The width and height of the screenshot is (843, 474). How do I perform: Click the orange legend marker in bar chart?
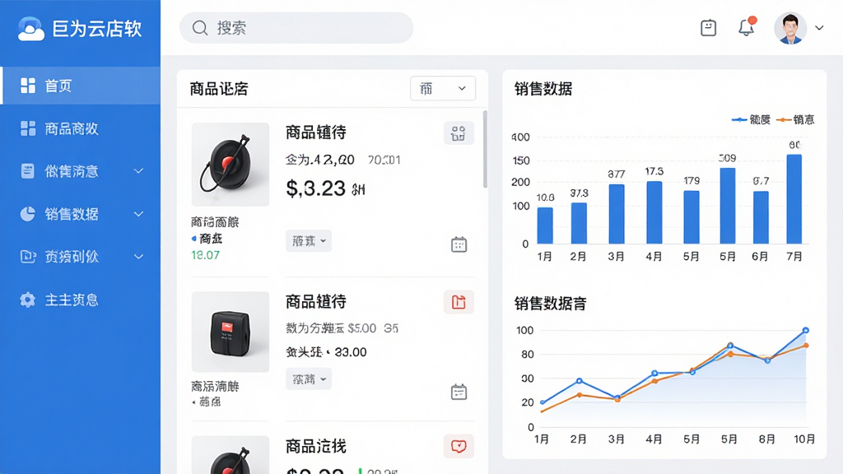pos(784,119)
